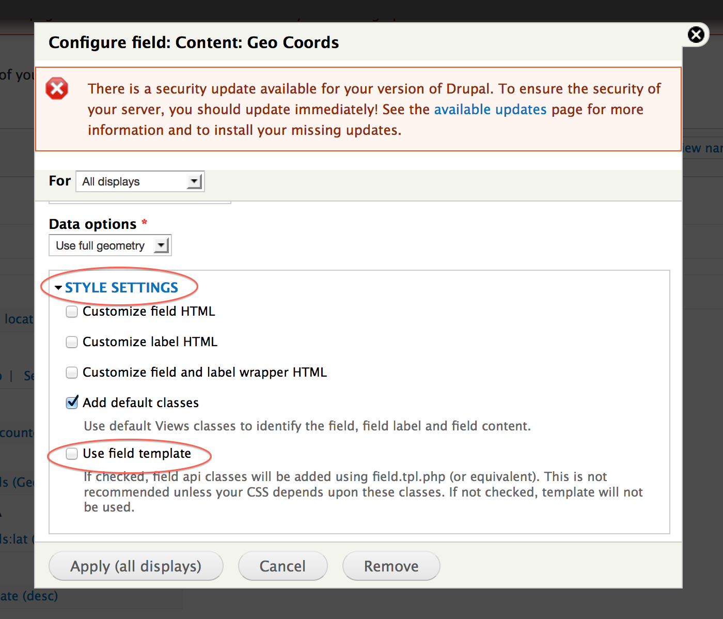Click Apply (all displays)

click(x=136, y=566)
